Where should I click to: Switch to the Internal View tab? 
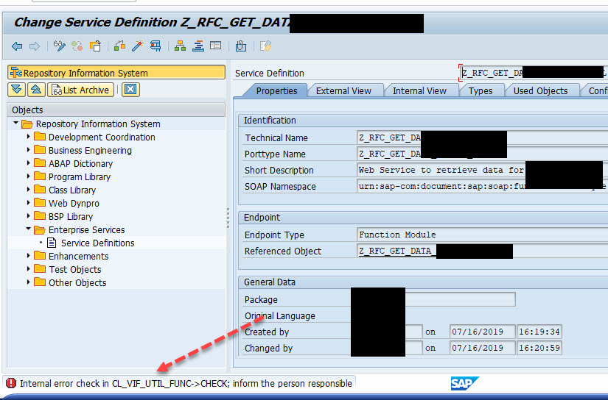pyautogui.click(x=419, y=91)
